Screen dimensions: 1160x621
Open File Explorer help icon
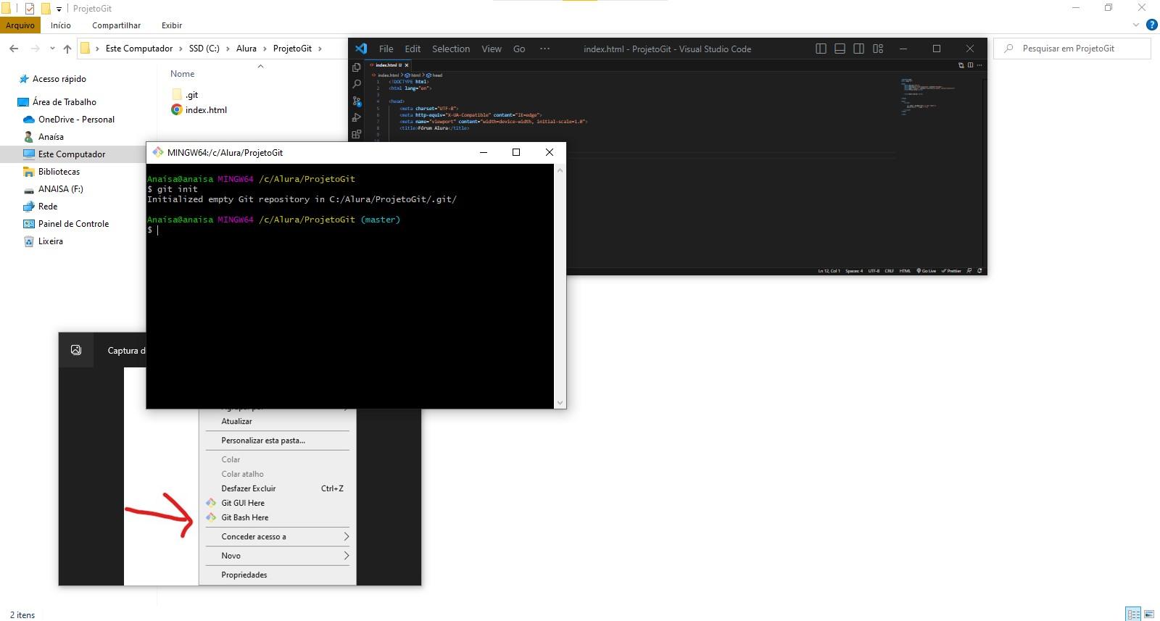[1151, 25]
